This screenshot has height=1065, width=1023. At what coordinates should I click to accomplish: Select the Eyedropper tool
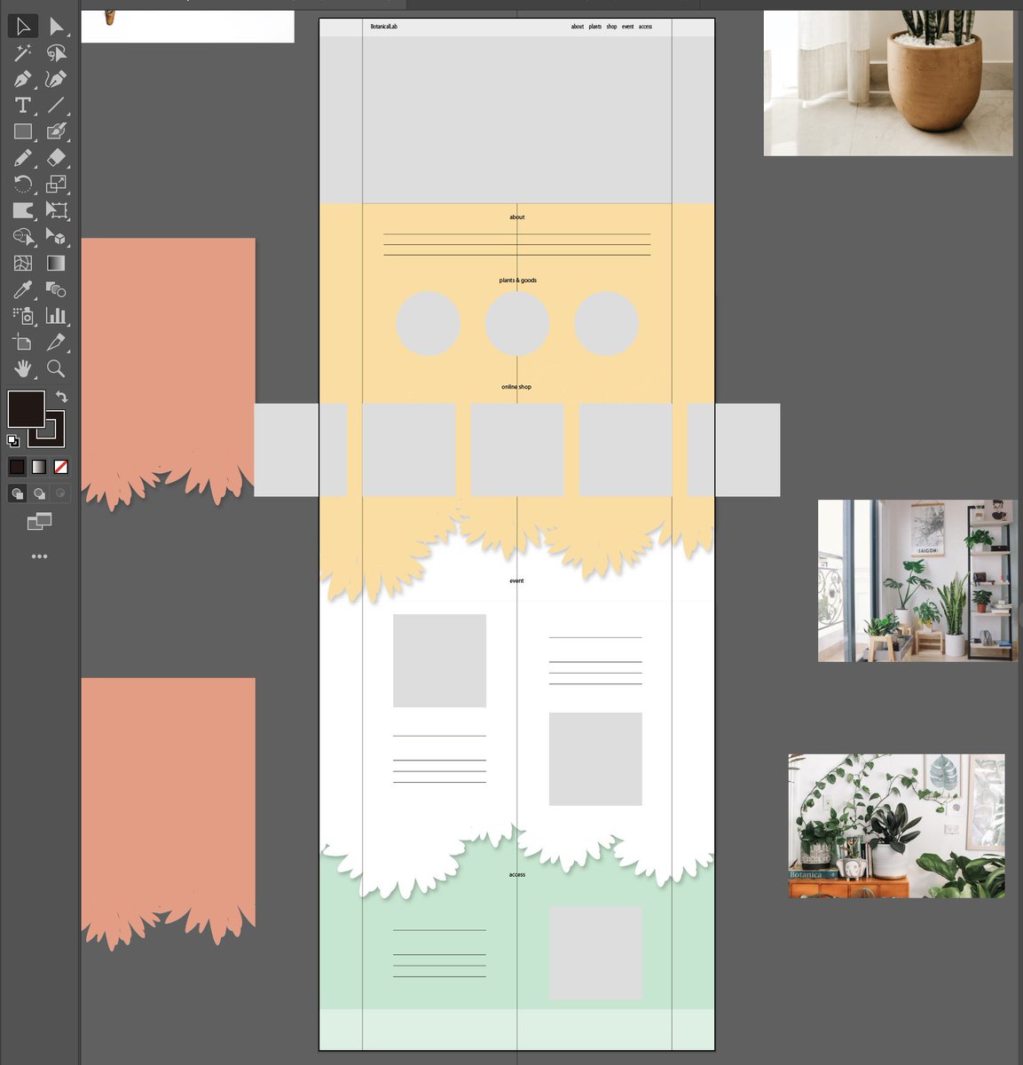23,289
